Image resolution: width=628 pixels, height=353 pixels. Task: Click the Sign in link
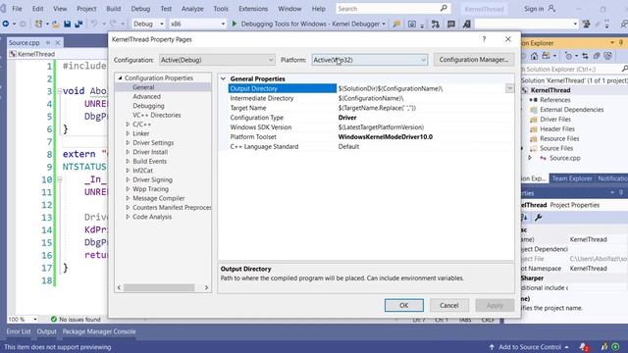(x=534, y=9)
